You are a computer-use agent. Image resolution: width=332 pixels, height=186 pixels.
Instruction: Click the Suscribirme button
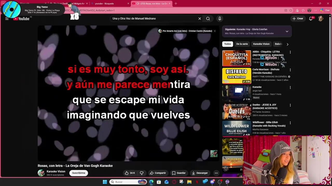click(79, 173)
